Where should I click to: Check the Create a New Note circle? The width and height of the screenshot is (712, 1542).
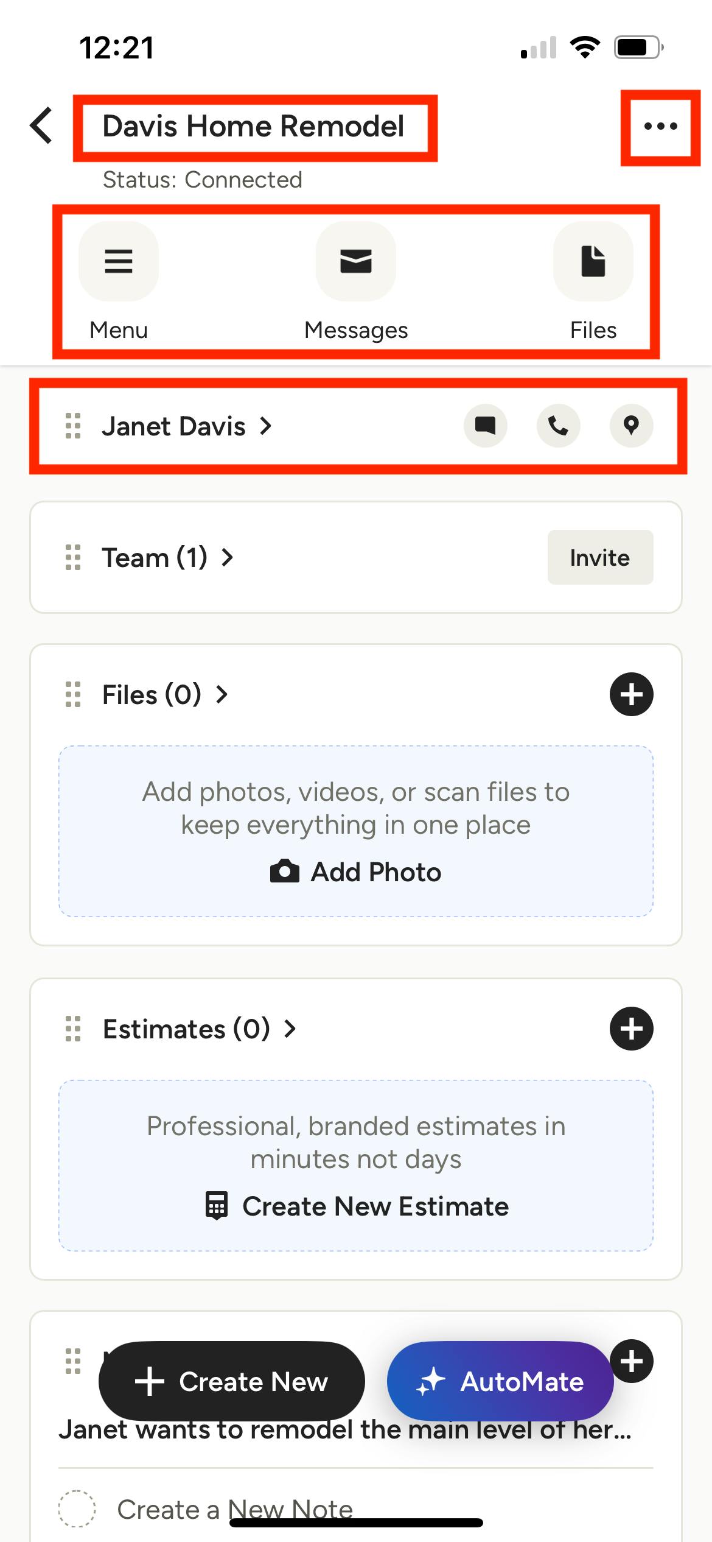tap(77, 1509)
